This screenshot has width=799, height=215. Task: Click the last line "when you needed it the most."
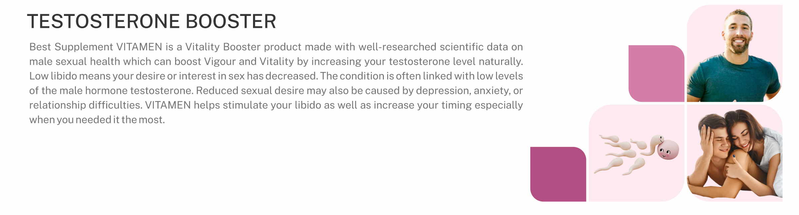point(97,120)
